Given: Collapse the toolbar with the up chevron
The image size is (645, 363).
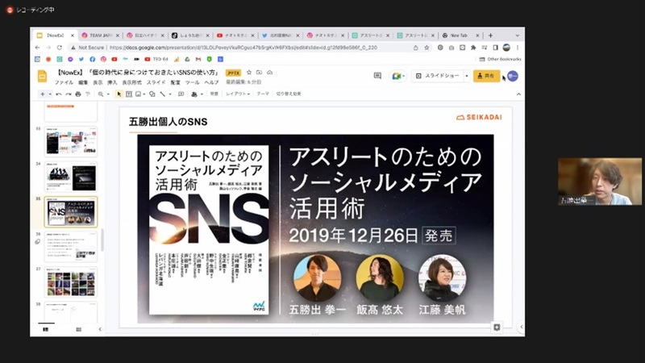Looking at the screenshot, I should [518, 94].
